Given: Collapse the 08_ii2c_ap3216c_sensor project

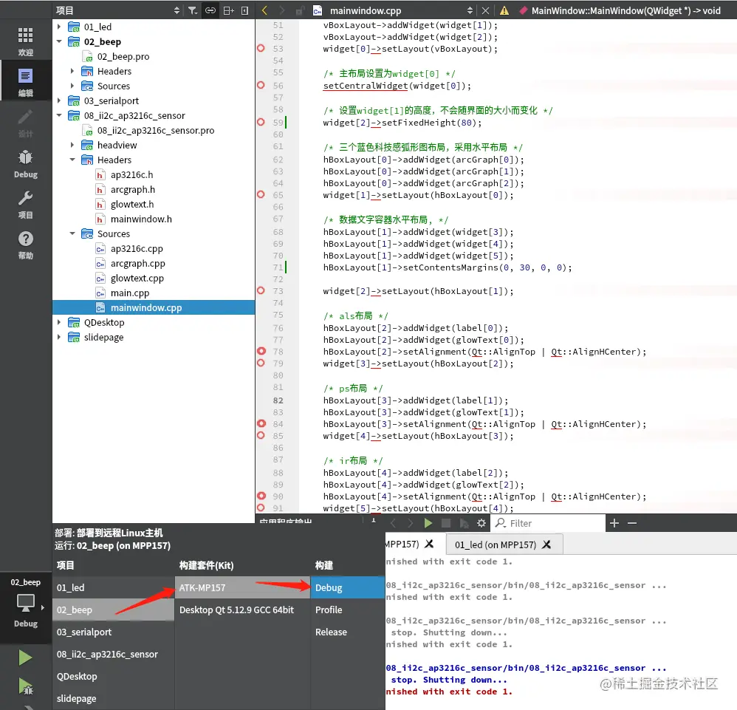Looking at the screenshot, I should click(x=59, y=115).
